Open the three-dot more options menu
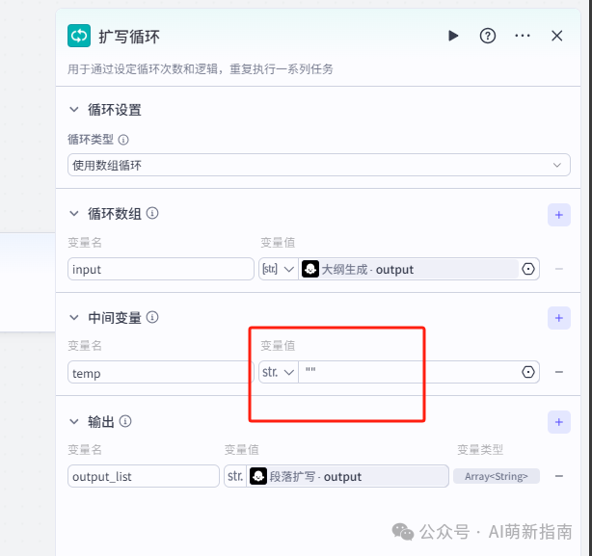Image resolution: width=592 pixels, height=556 pixels. coord(523,36)
